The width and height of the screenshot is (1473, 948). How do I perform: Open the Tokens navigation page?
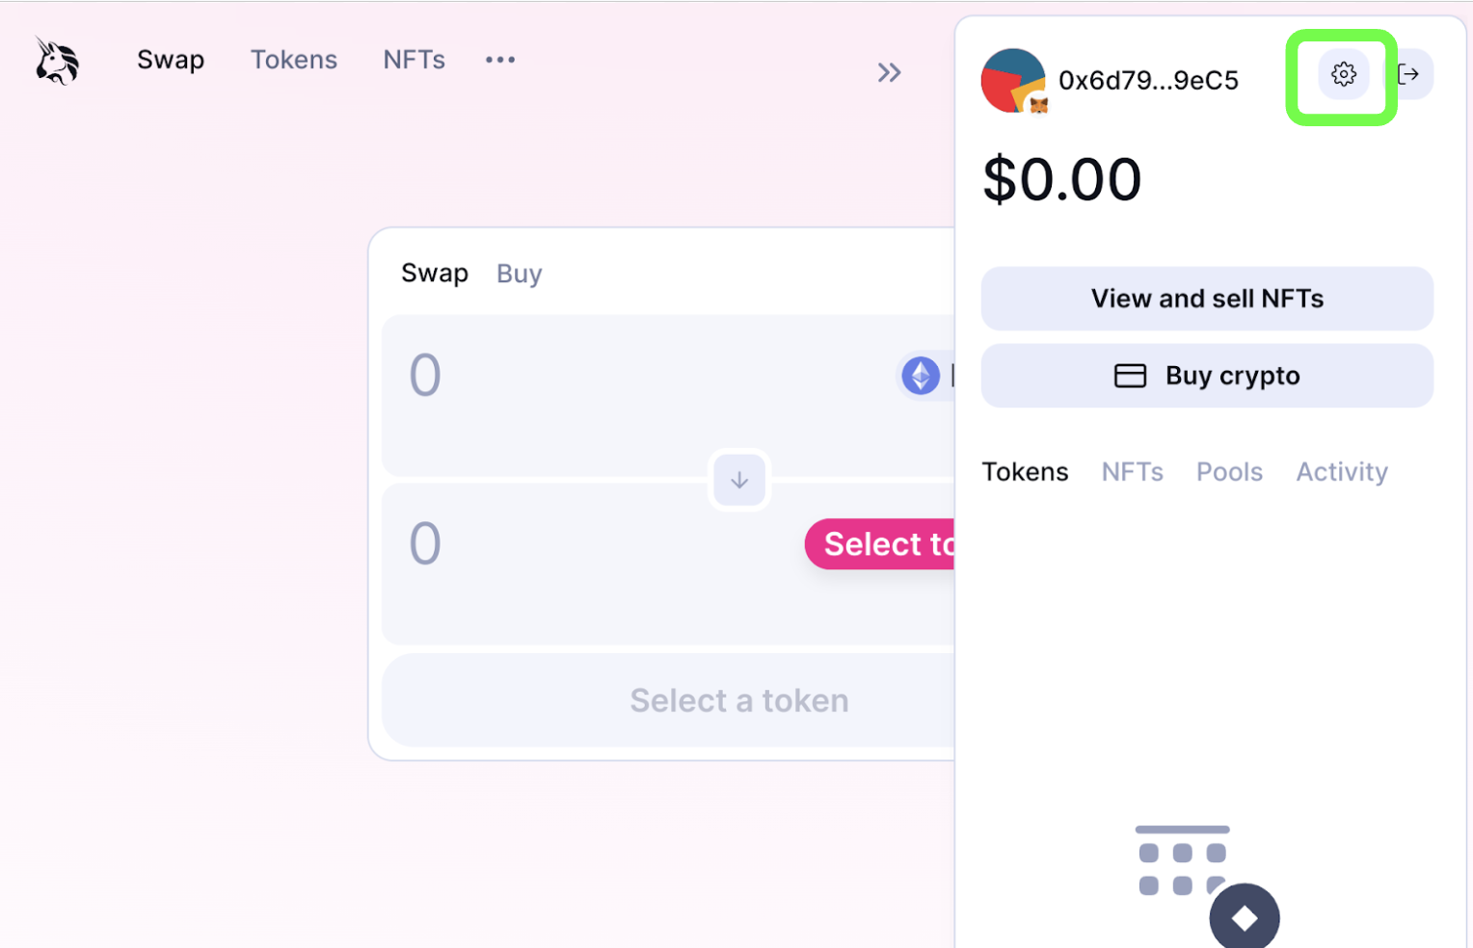point(294,60)
